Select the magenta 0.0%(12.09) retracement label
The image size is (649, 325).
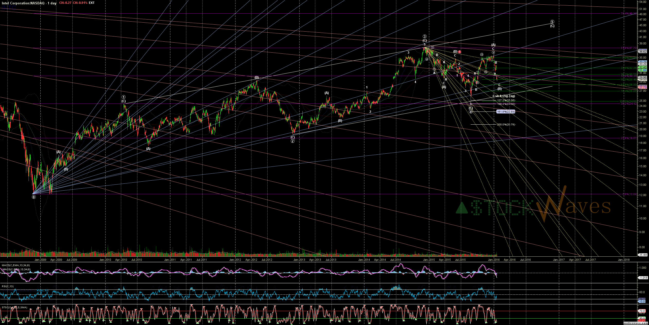tap(629, 194)
